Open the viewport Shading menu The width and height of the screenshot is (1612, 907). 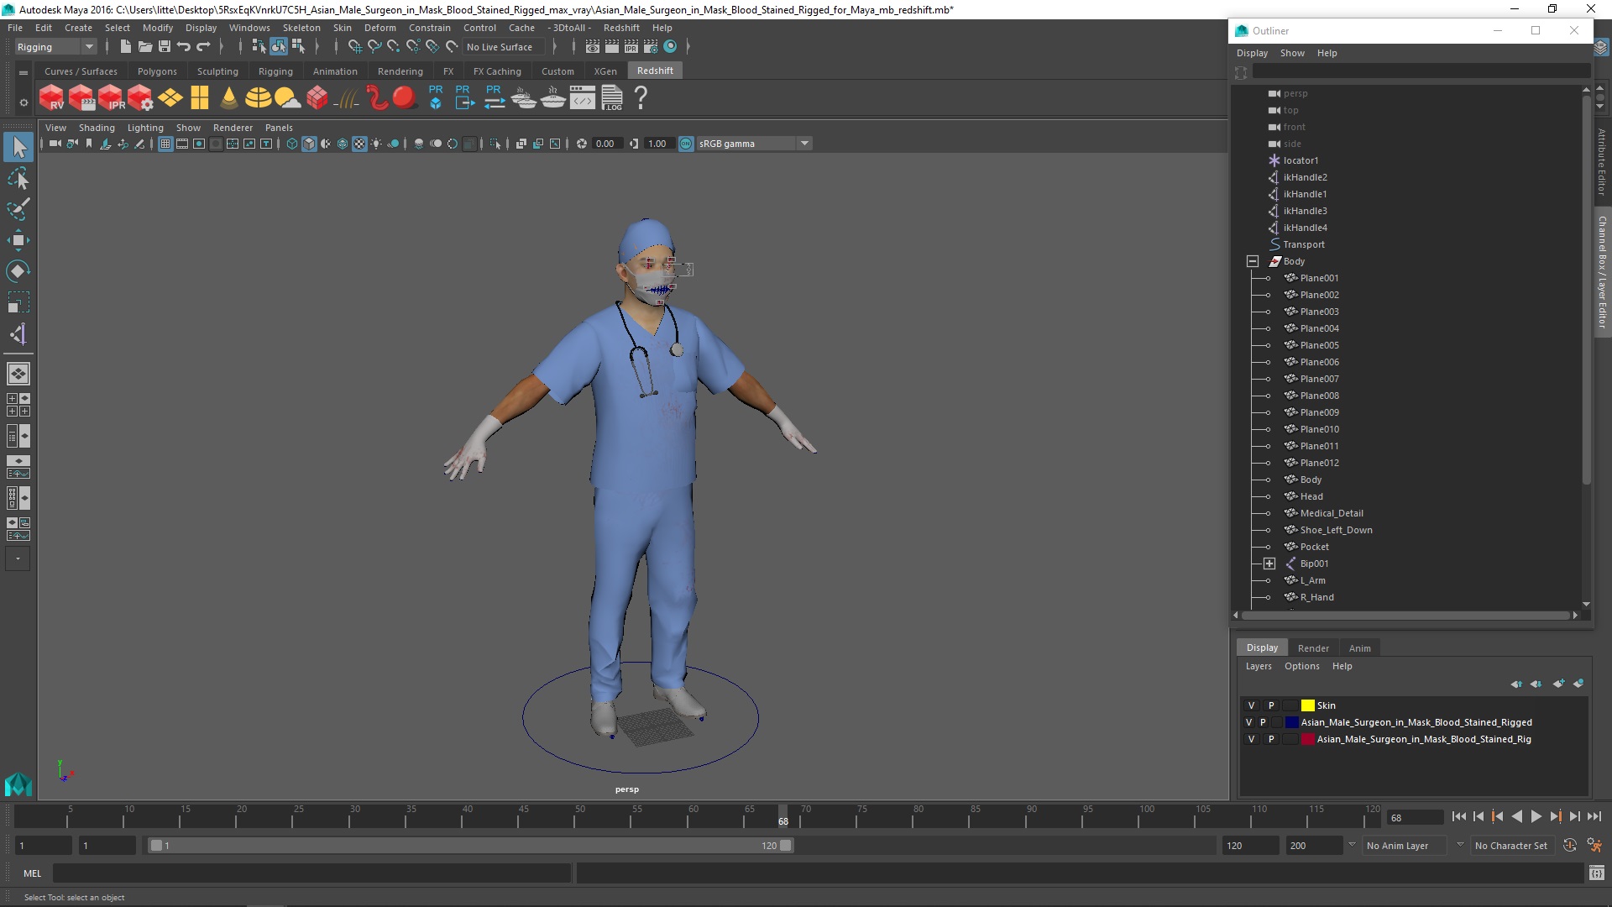tap(97, 128)
